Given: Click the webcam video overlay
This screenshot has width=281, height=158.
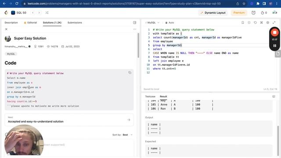Looking at the screenshot, I should point(24,140).
